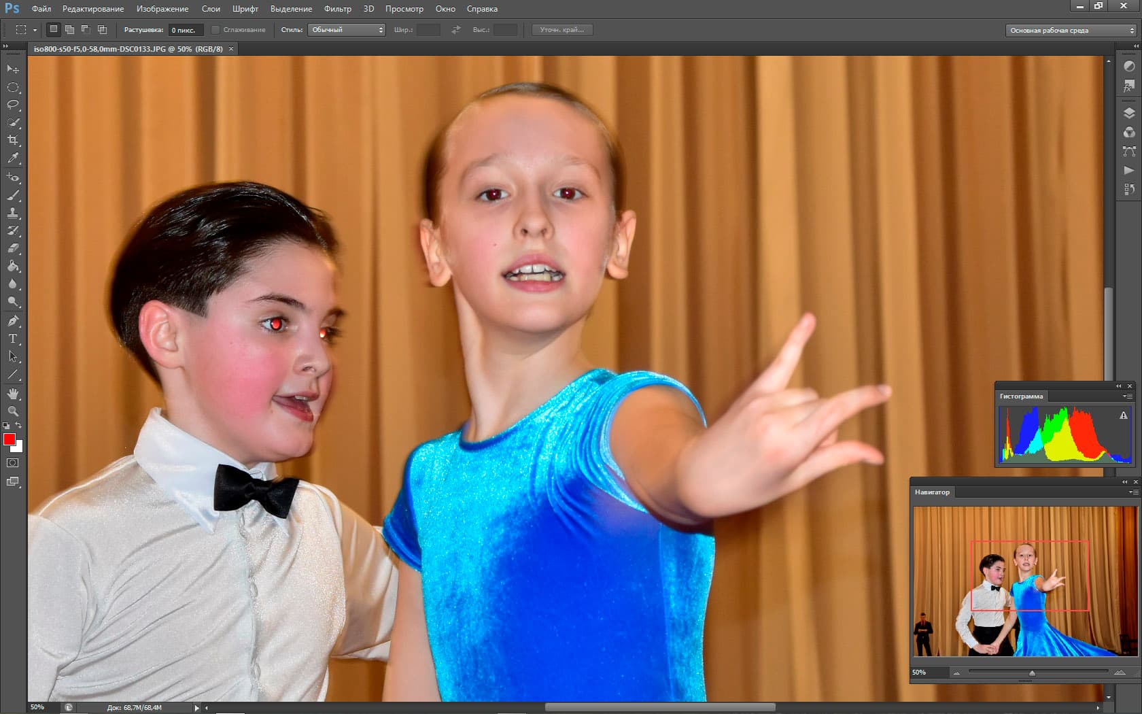Choose Intersect with selection mode

pos(102,29)
